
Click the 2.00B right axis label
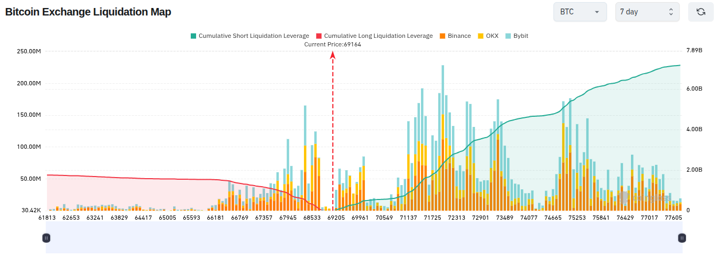[x=693, y=170]
